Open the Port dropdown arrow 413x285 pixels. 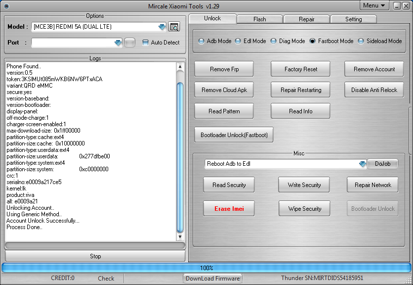118,43
